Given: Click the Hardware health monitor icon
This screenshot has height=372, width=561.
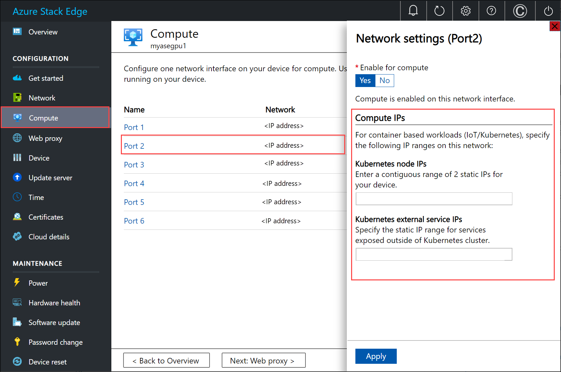Looking at the screenshot, I should coord(17,302).
